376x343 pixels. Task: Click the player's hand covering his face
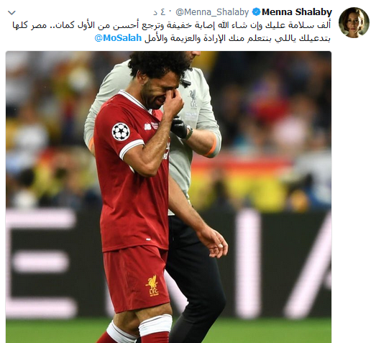(173, 103)
